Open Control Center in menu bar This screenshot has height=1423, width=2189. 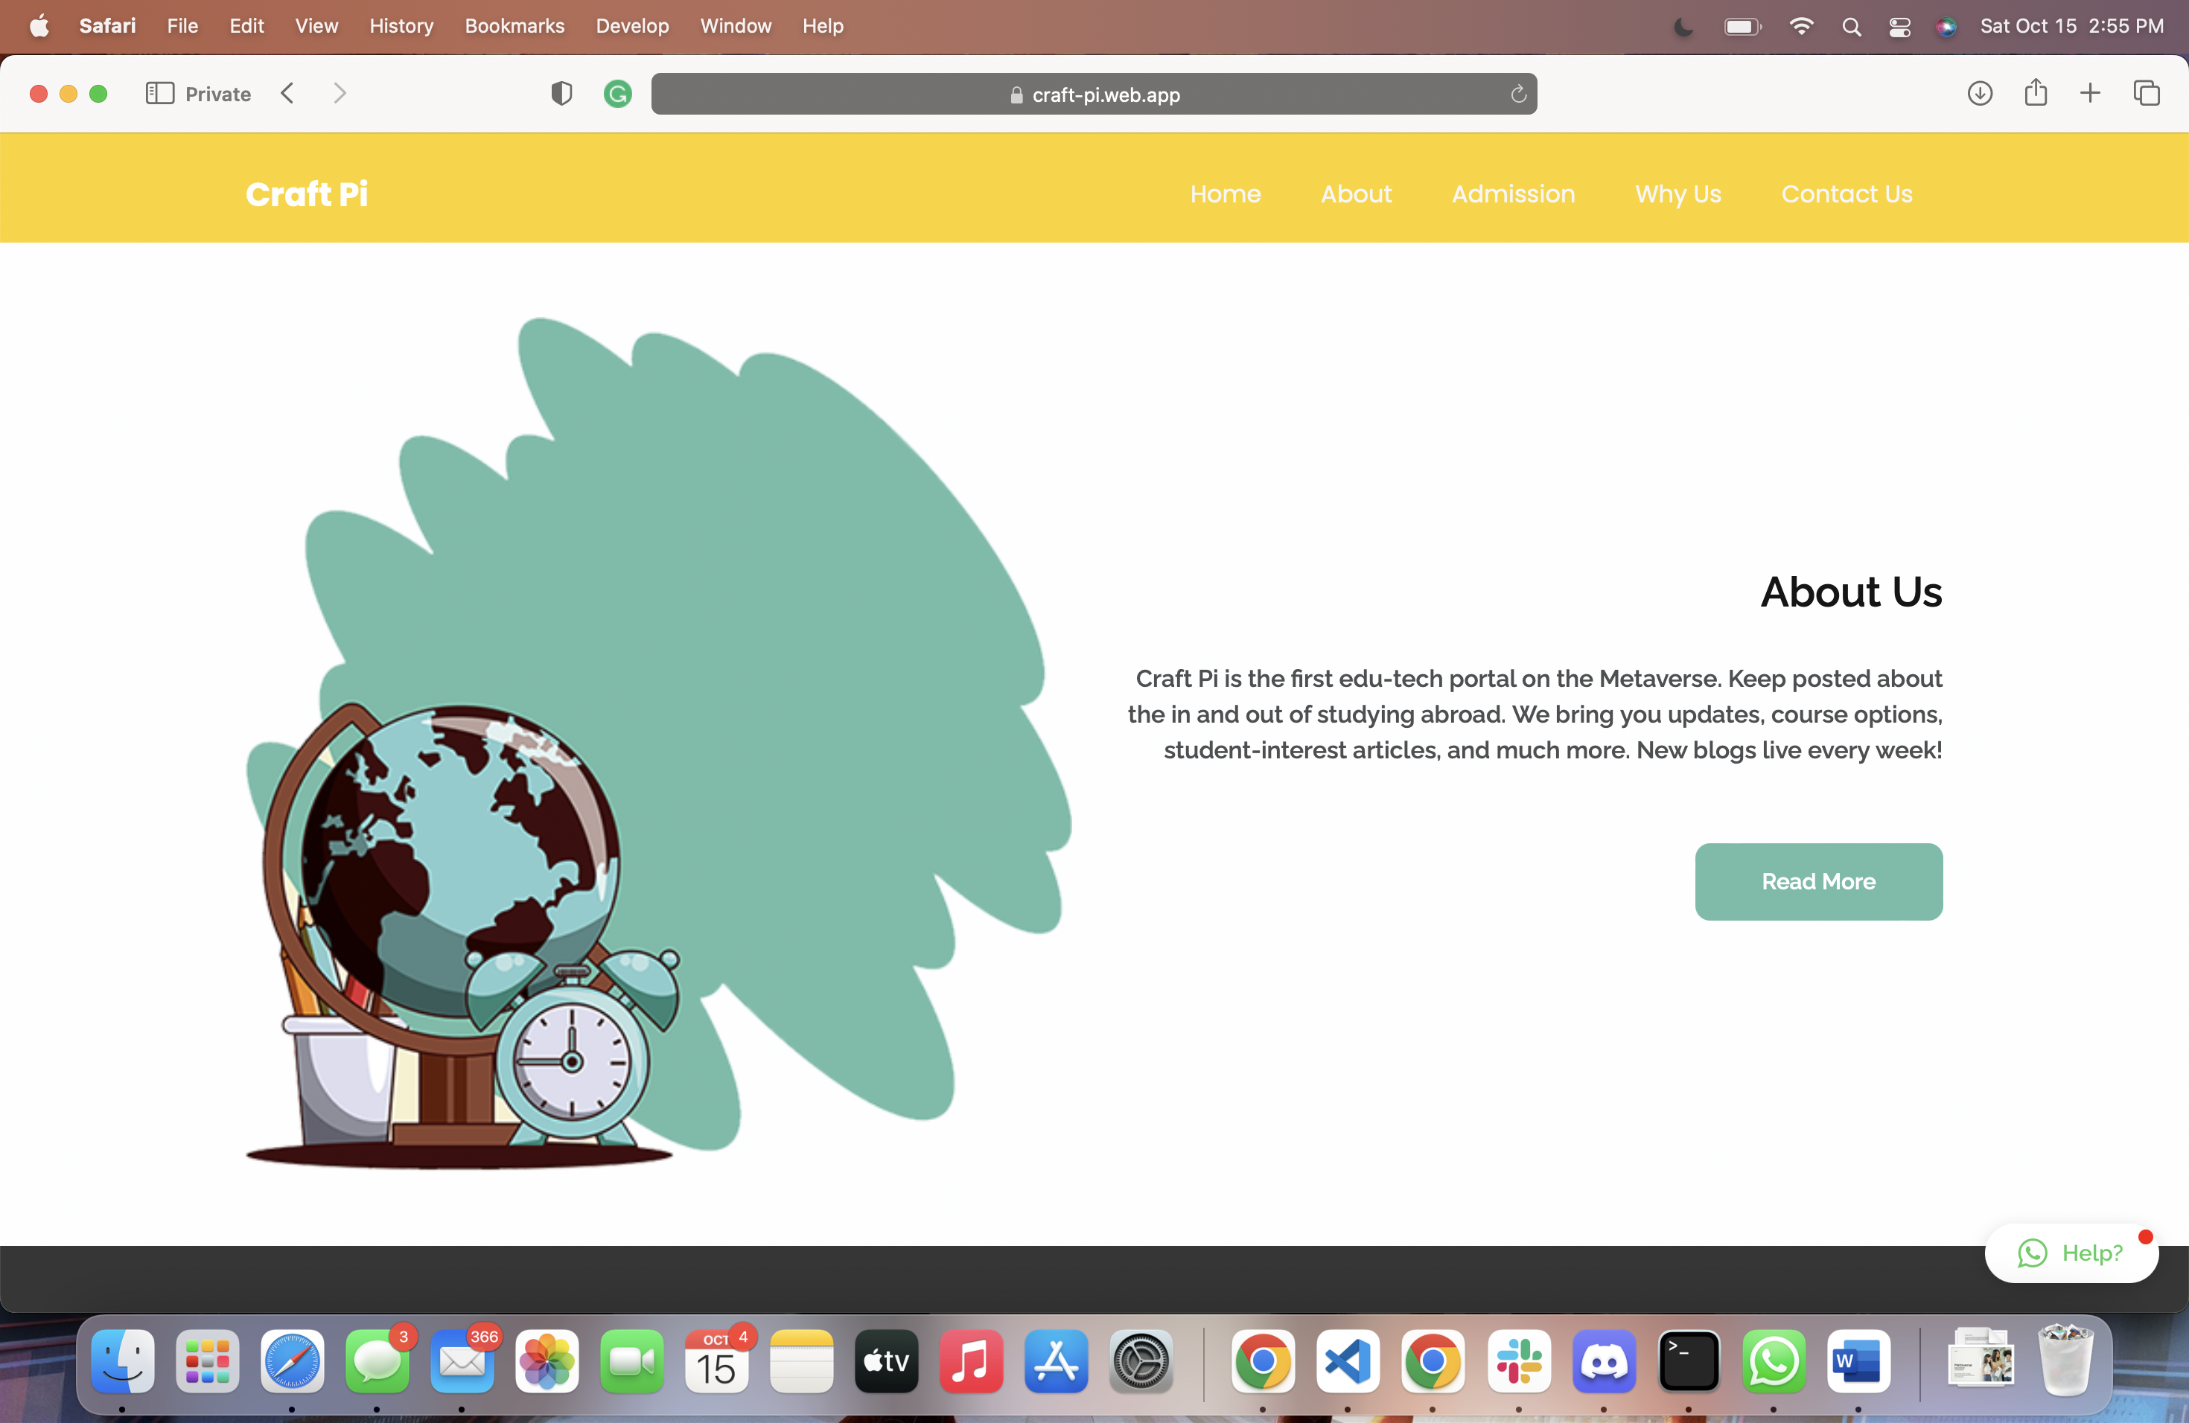tap(1899, 26)
